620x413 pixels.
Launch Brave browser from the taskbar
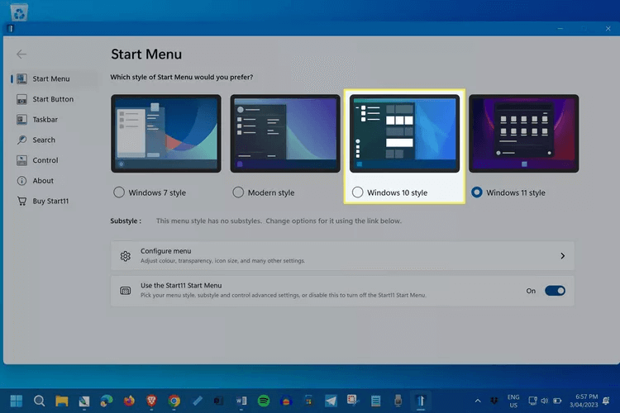(x=151, y=401)
